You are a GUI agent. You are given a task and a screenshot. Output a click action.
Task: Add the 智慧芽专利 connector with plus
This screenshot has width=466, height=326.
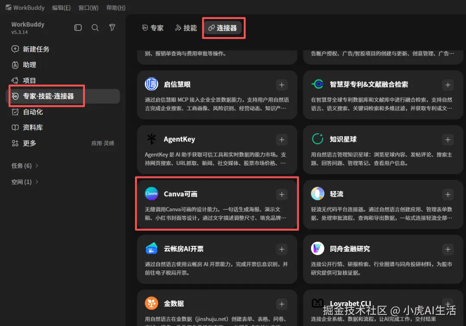coord(447,85)
